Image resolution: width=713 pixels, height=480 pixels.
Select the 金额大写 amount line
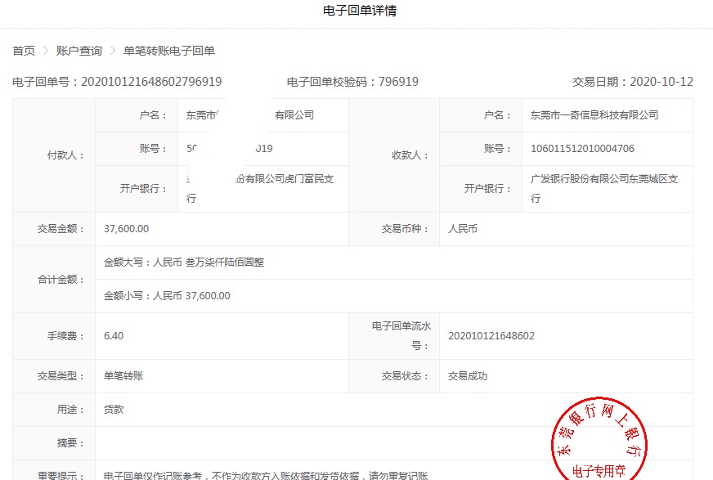(x=184, y=262)
